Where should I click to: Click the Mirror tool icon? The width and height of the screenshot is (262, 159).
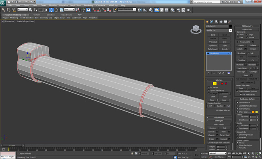click(x=139, y=10)
